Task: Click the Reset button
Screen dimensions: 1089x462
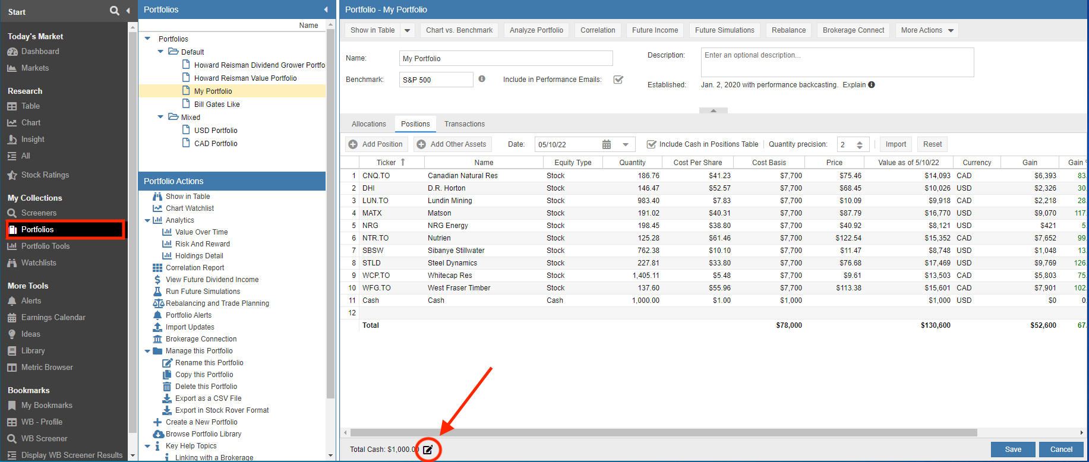Action: (x=932, y=144)
